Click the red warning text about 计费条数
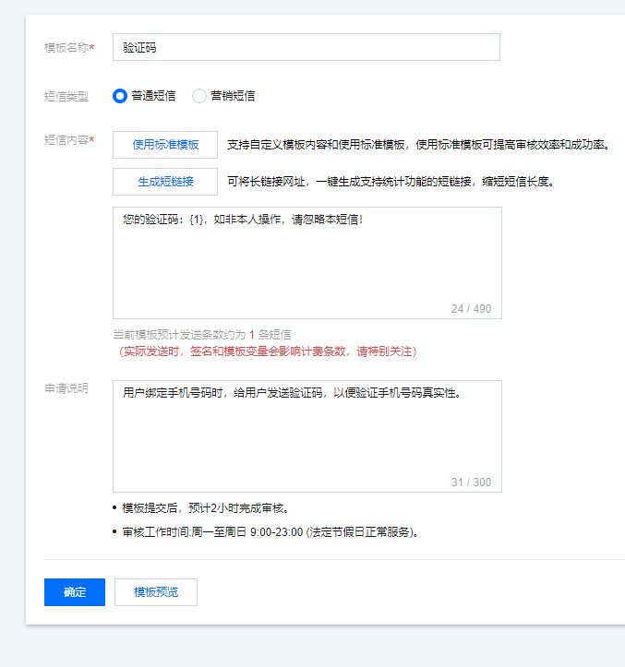This screenshot has width=625, height=667. click(x=268, y=351)
